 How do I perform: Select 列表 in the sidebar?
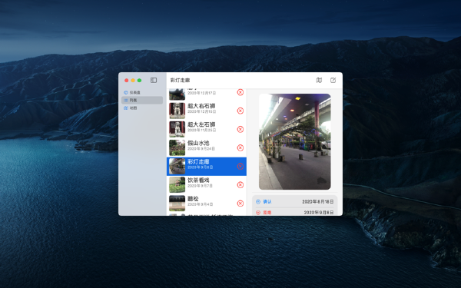tap(142, 100)
